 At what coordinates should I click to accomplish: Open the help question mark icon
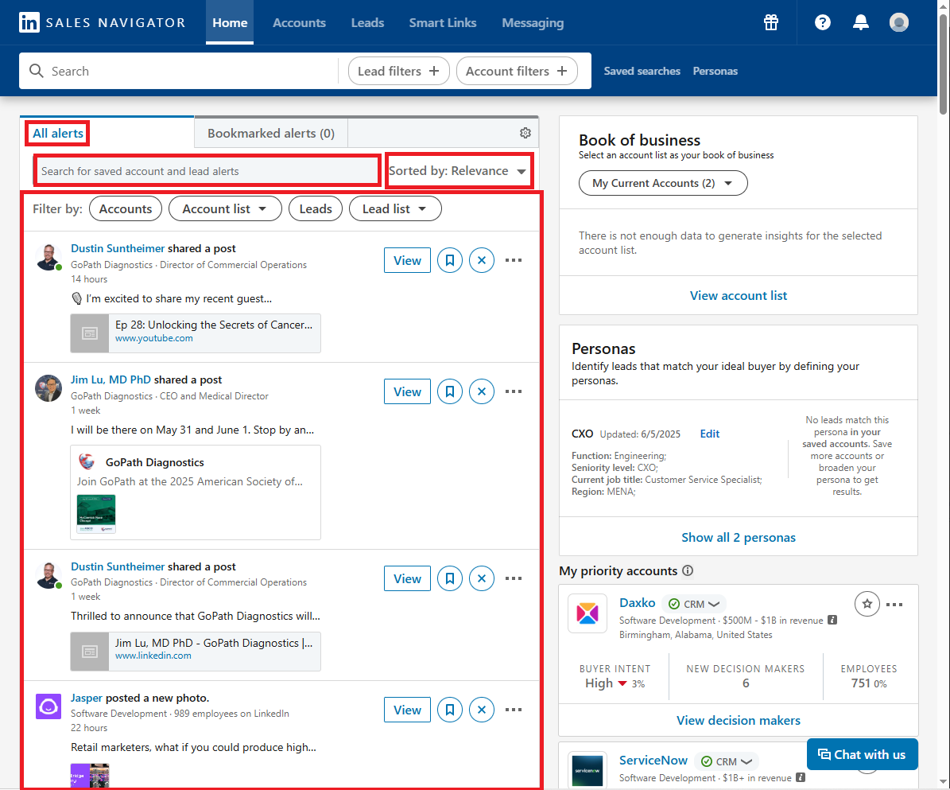pos(822,22)
